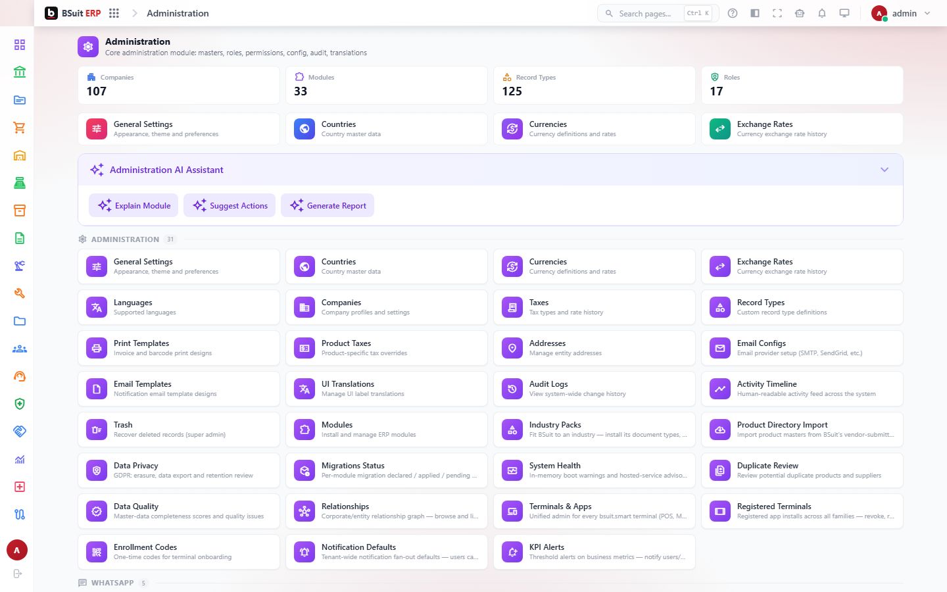Viewport: 947px width, 592px height.
Task: Open the admin user dropdown menu
Action: (x=901, y=13)
